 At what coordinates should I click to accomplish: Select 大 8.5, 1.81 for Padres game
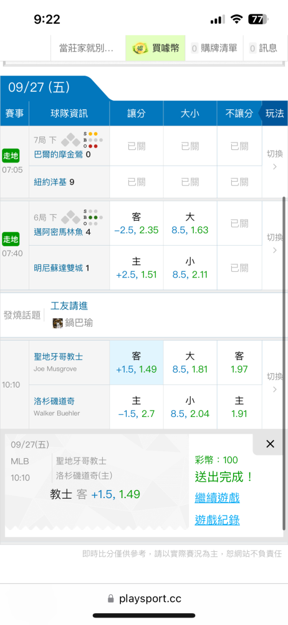pos(190,362)
